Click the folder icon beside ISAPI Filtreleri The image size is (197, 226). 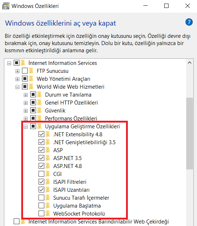(x=48, y=182)
